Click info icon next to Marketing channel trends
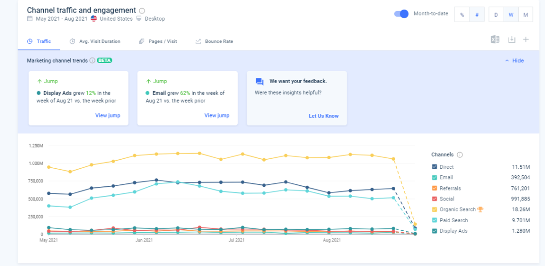Viewport: 545px width, 266px height. 92,60
